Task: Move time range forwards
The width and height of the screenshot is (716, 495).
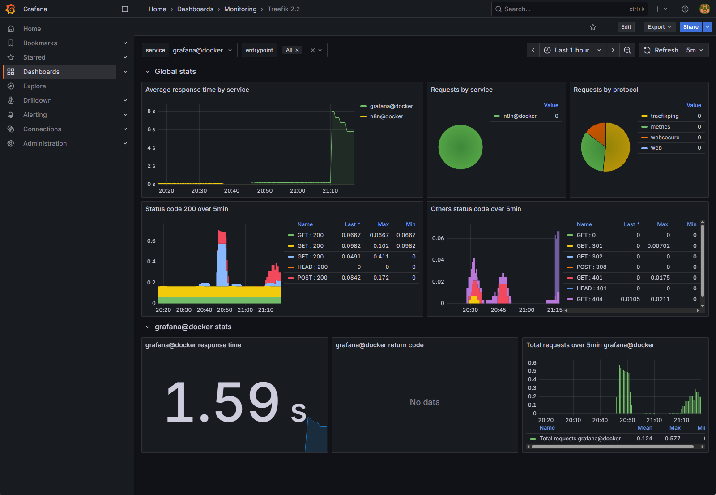Action: [x=613, y=50]
